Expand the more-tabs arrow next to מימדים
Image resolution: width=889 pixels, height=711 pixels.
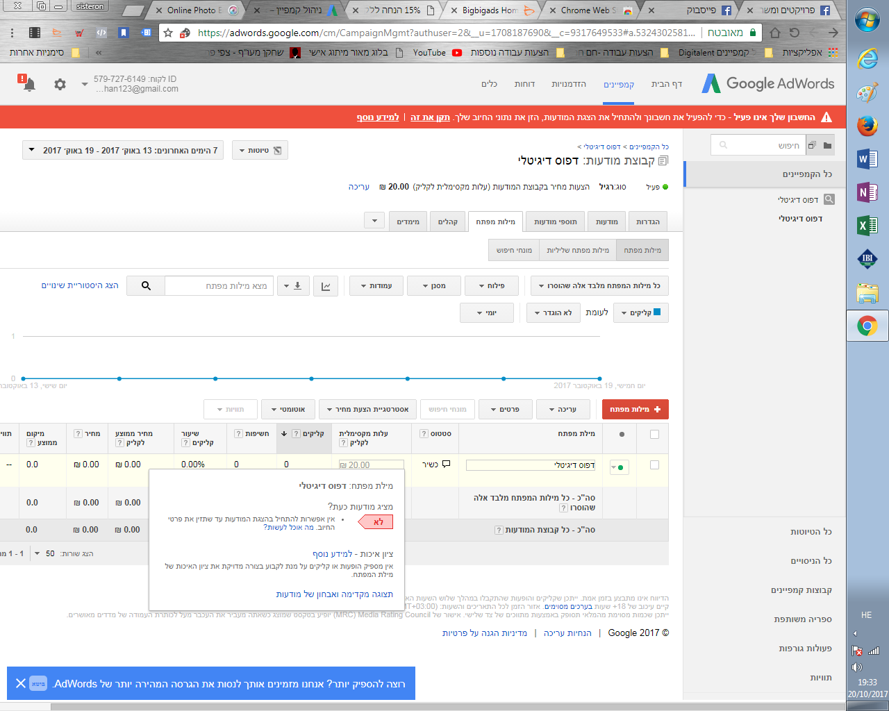[374, 221]
